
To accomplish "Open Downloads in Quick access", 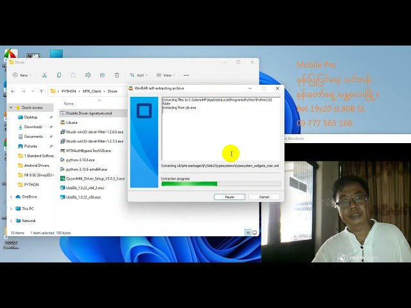I will [33, 127].
